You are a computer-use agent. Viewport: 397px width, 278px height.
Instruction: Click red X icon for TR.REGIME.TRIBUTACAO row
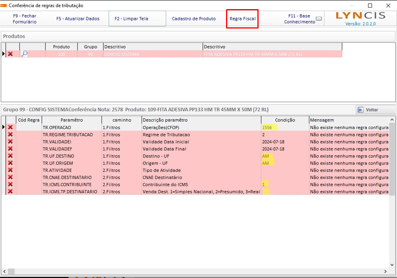click(10, 135)
